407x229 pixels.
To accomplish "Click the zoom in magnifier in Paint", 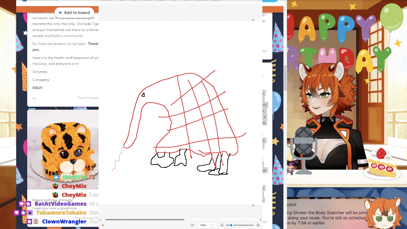I will coord(258,225).
